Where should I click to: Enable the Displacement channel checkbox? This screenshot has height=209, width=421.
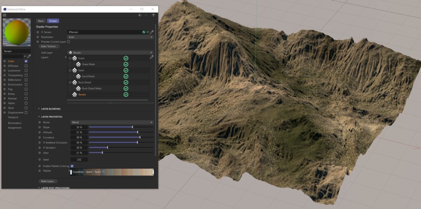point(26,113)
